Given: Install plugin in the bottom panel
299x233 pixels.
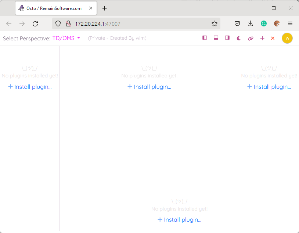Looking at the screenshot, I should [179, 220].
